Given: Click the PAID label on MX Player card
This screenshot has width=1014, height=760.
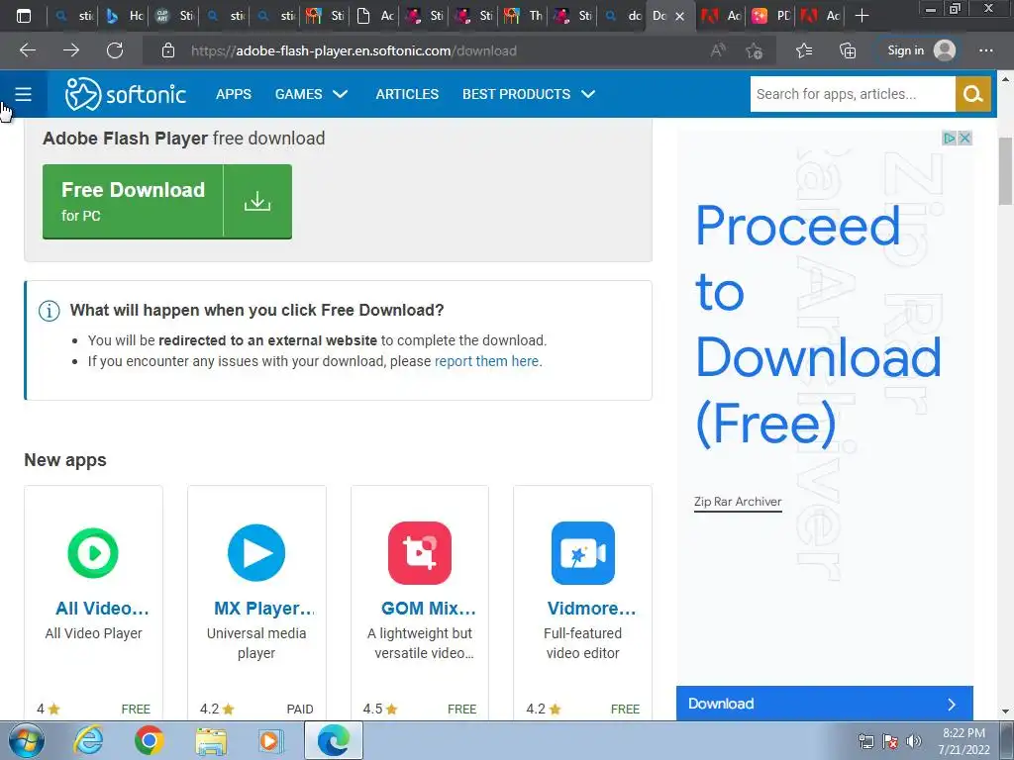Looking at the screenshot, I should (299, 710).
